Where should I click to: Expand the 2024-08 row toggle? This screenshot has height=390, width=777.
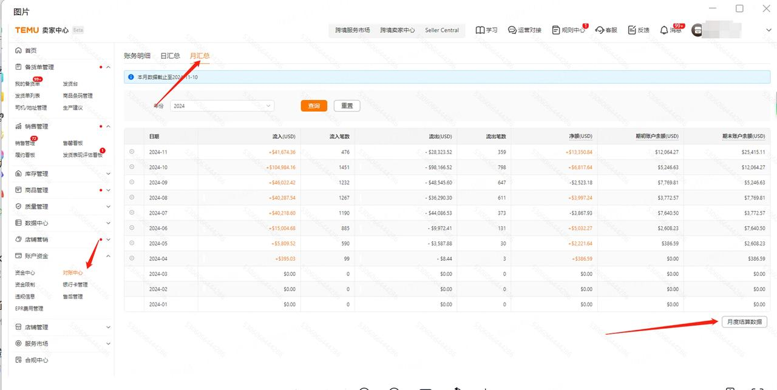click(132, 198)
